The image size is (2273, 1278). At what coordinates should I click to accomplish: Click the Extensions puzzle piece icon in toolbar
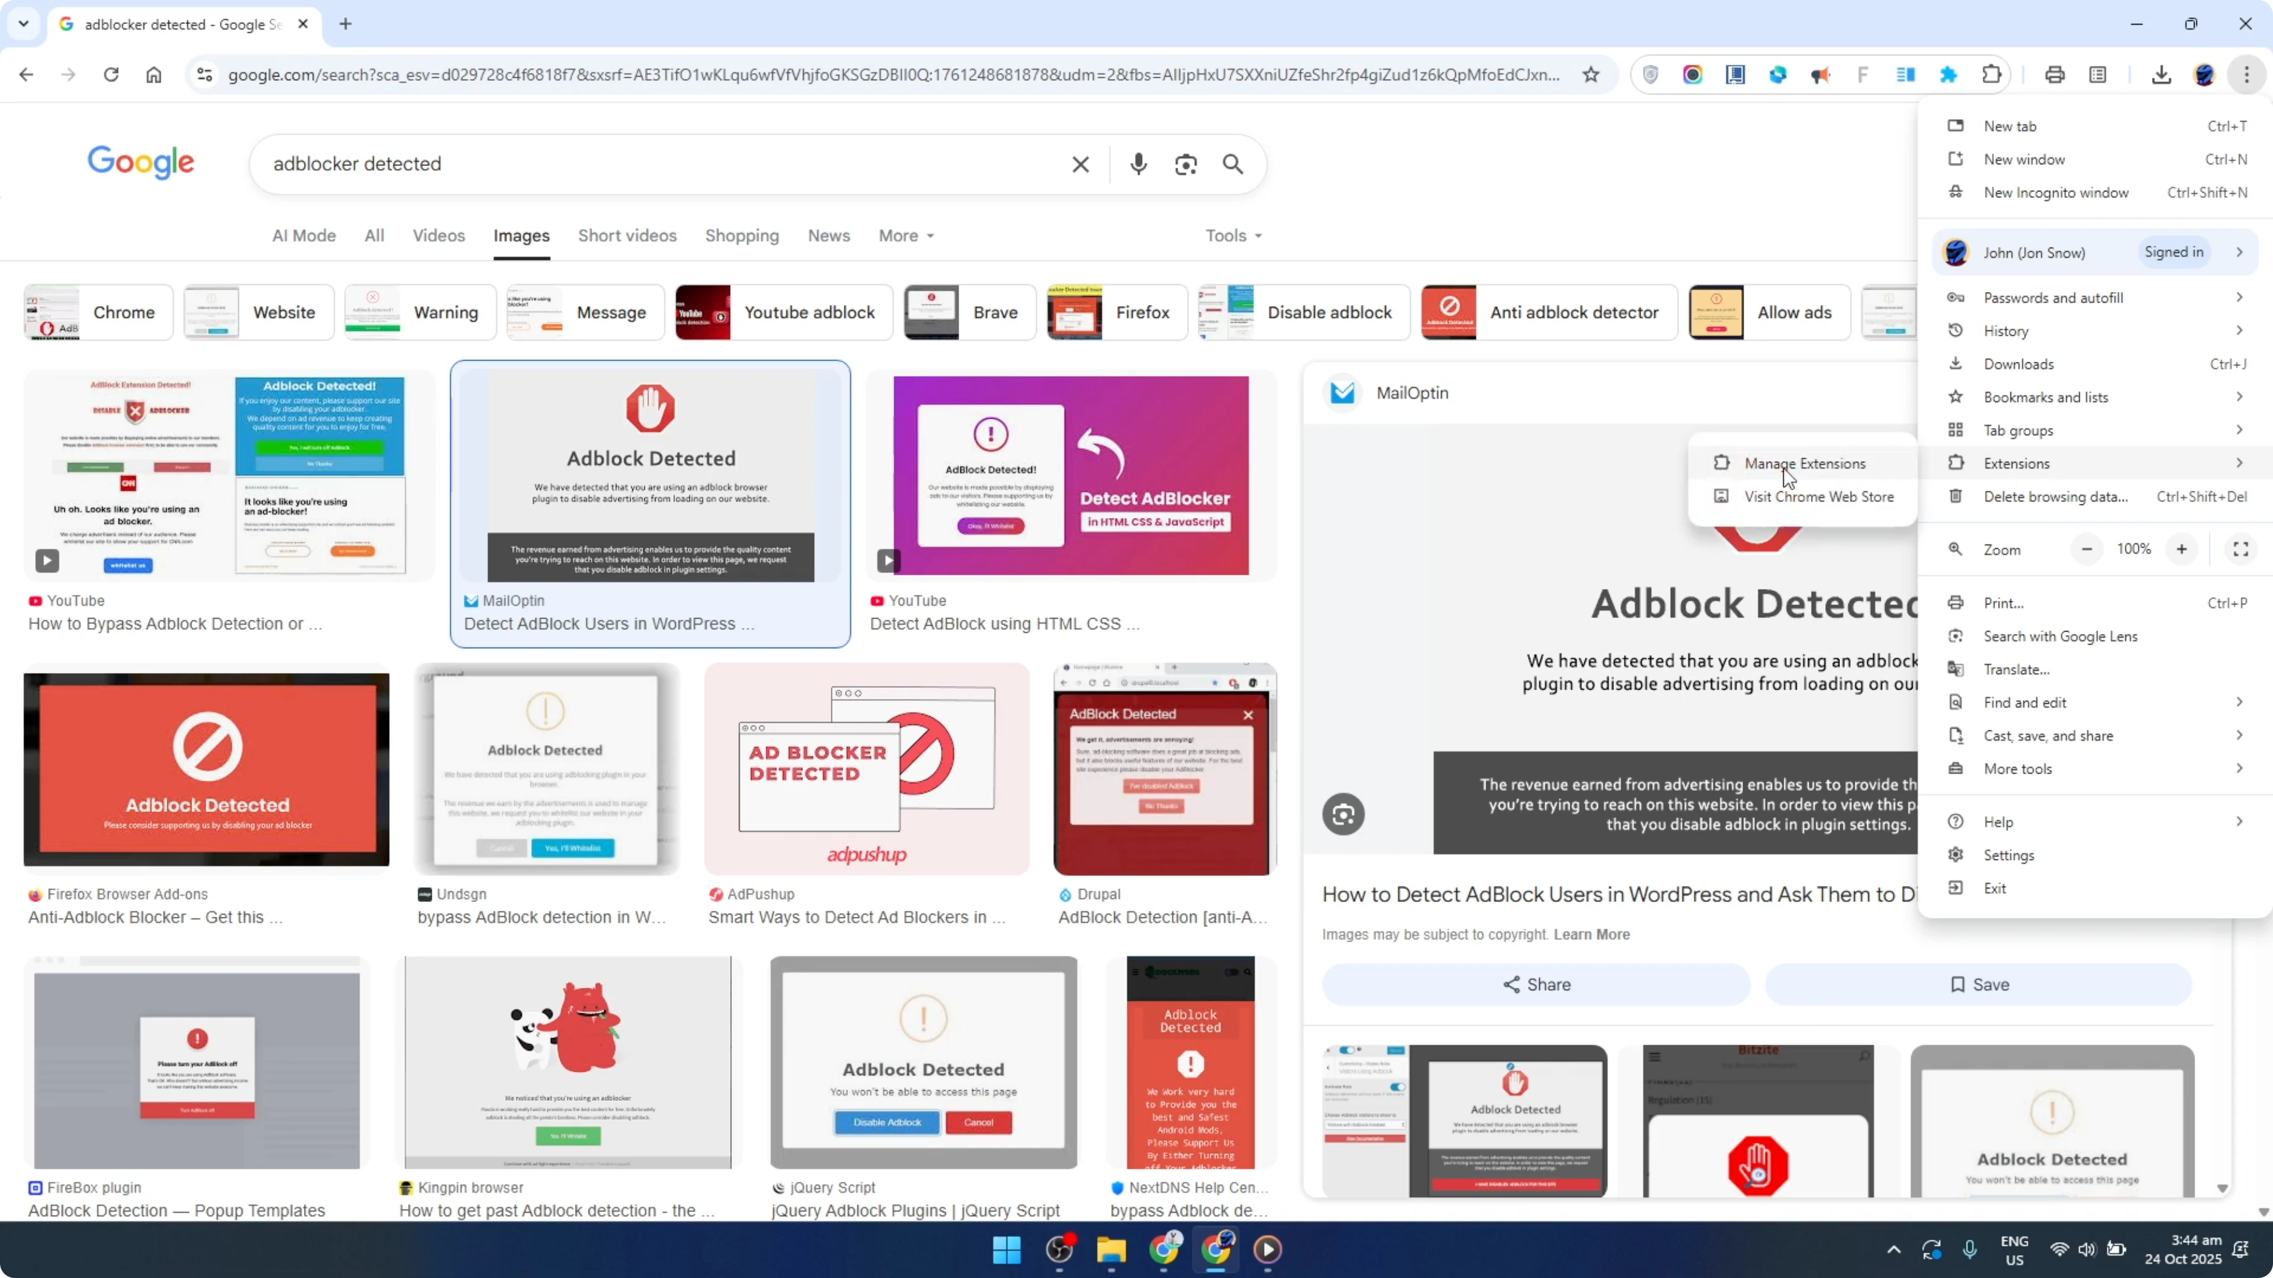1993,74
